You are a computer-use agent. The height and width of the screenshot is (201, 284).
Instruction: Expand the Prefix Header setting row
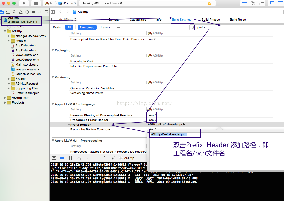click(69, 125)
